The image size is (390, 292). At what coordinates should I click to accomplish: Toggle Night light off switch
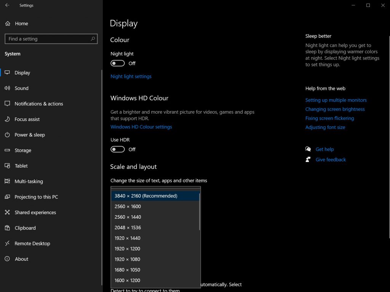point(117,63)
